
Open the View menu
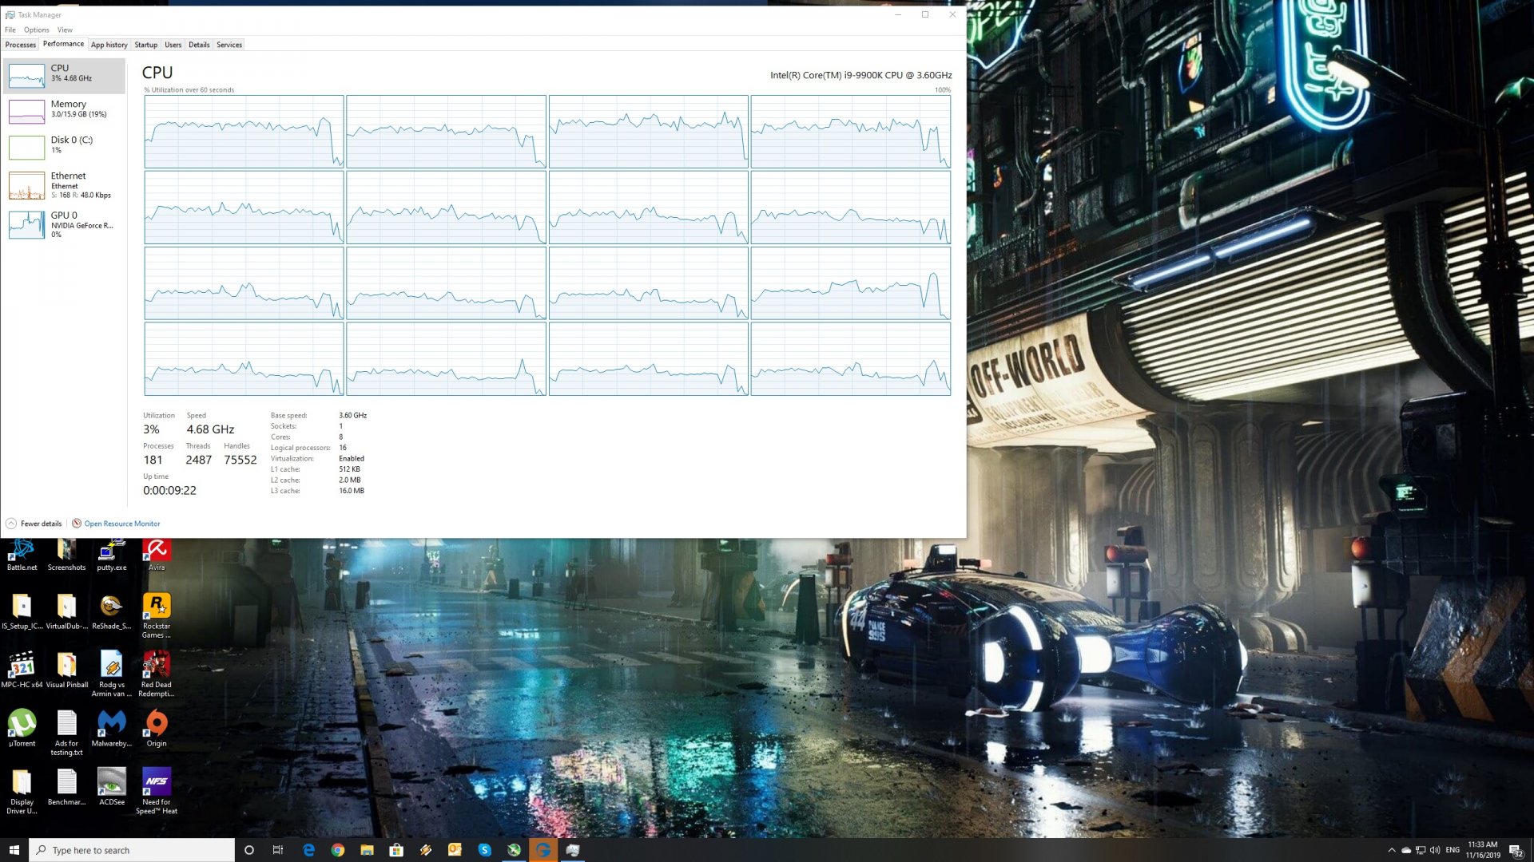(x=65, y=30)
